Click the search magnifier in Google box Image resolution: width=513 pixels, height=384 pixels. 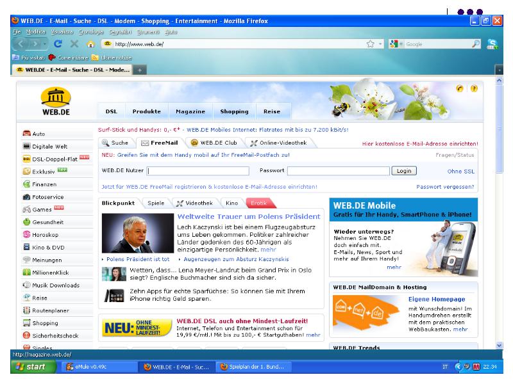[476, 44]
